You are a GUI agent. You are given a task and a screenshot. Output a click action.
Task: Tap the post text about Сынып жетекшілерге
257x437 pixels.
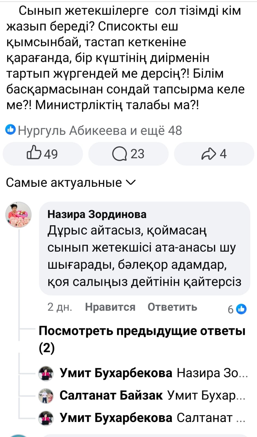(x=125, y=58)
